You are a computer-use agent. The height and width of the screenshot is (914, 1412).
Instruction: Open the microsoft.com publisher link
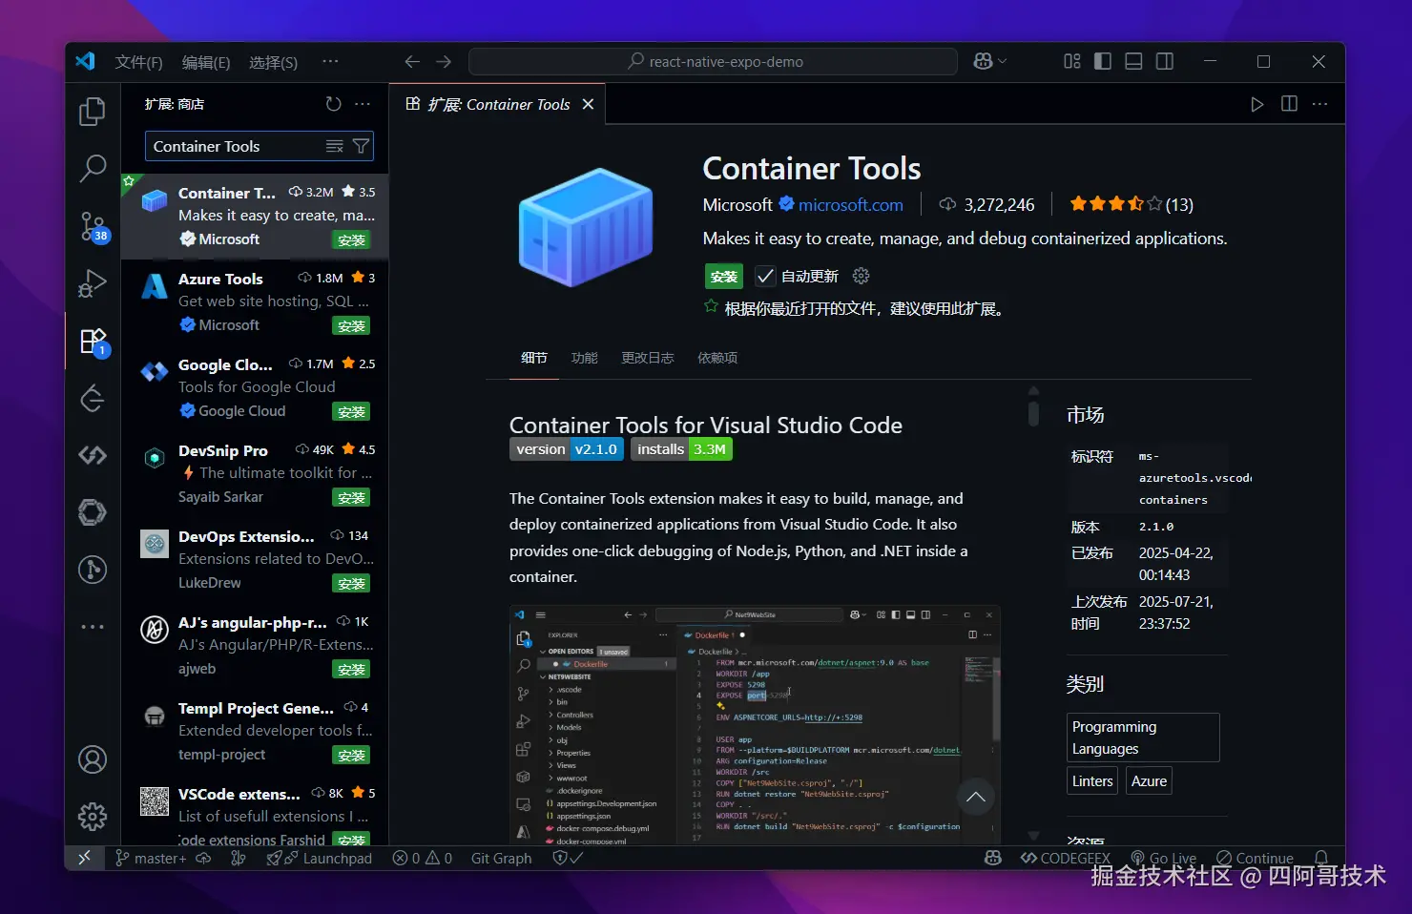(x=851, y=205)
